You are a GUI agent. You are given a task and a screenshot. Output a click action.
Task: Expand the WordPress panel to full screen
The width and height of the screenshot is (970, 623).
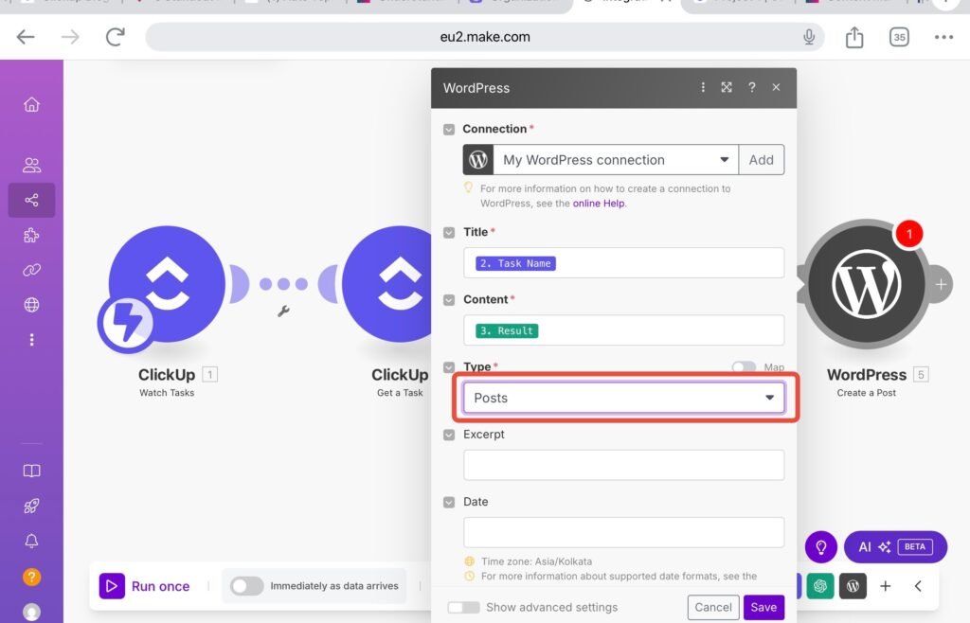727,87
